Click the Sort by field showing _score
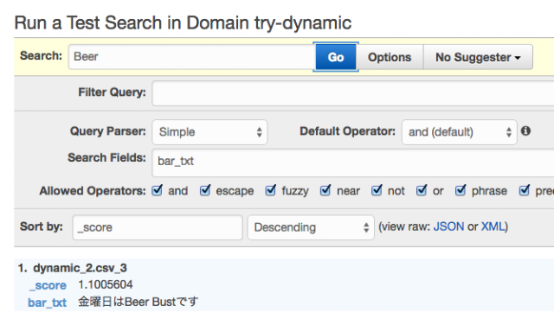 coord(158,227)
